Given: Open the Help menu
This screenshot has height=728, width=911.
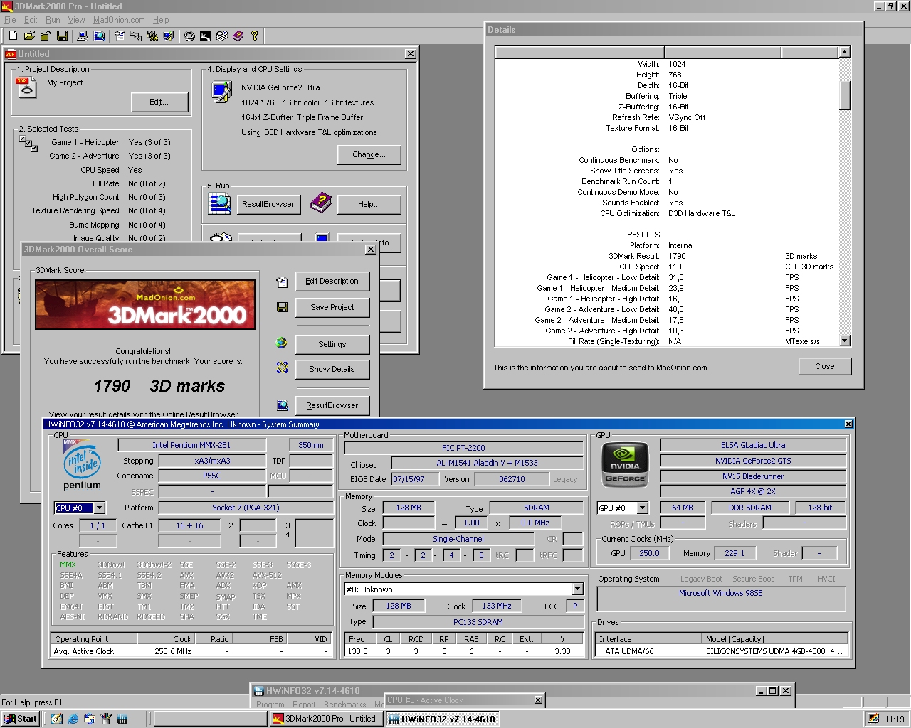Looking at the screenshot, I should 161,20.
